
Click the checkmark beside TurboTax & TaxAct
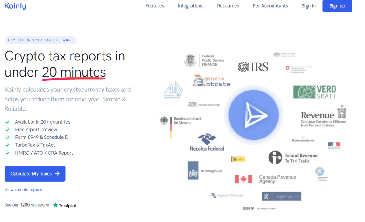7,145
